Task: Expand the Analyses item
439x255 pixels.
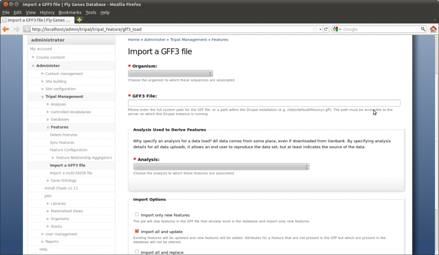Action: click(48, 104)
